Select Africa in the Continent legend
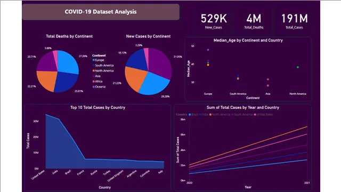341x192 pixels. 97,82
